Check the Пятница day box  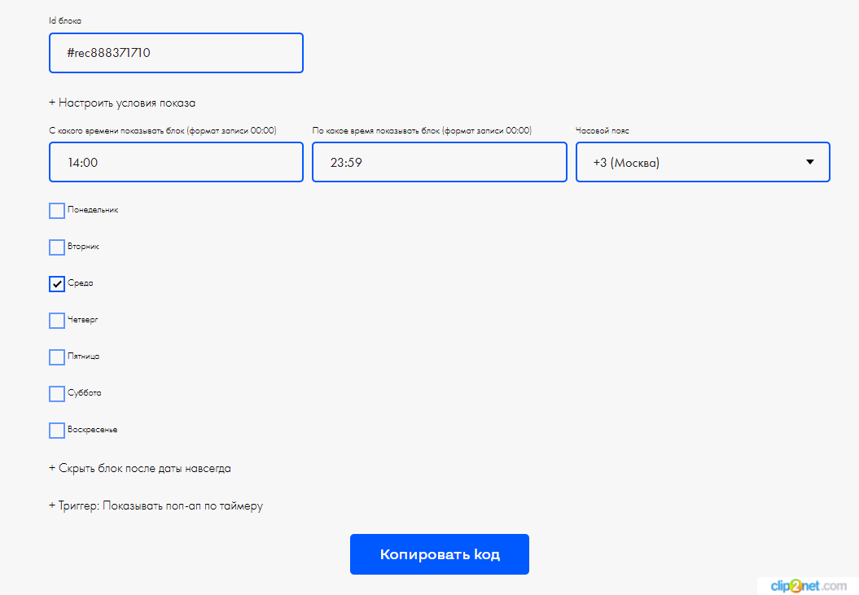(57, 357)
